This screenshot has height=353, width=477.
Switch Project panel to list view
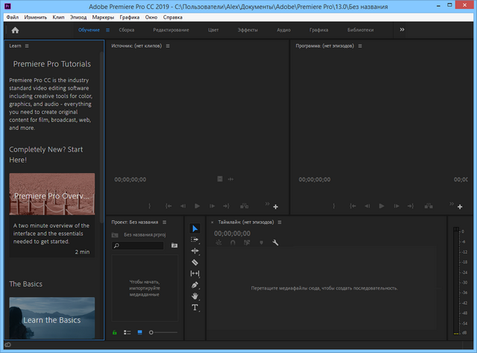click(x=127, y=331)
